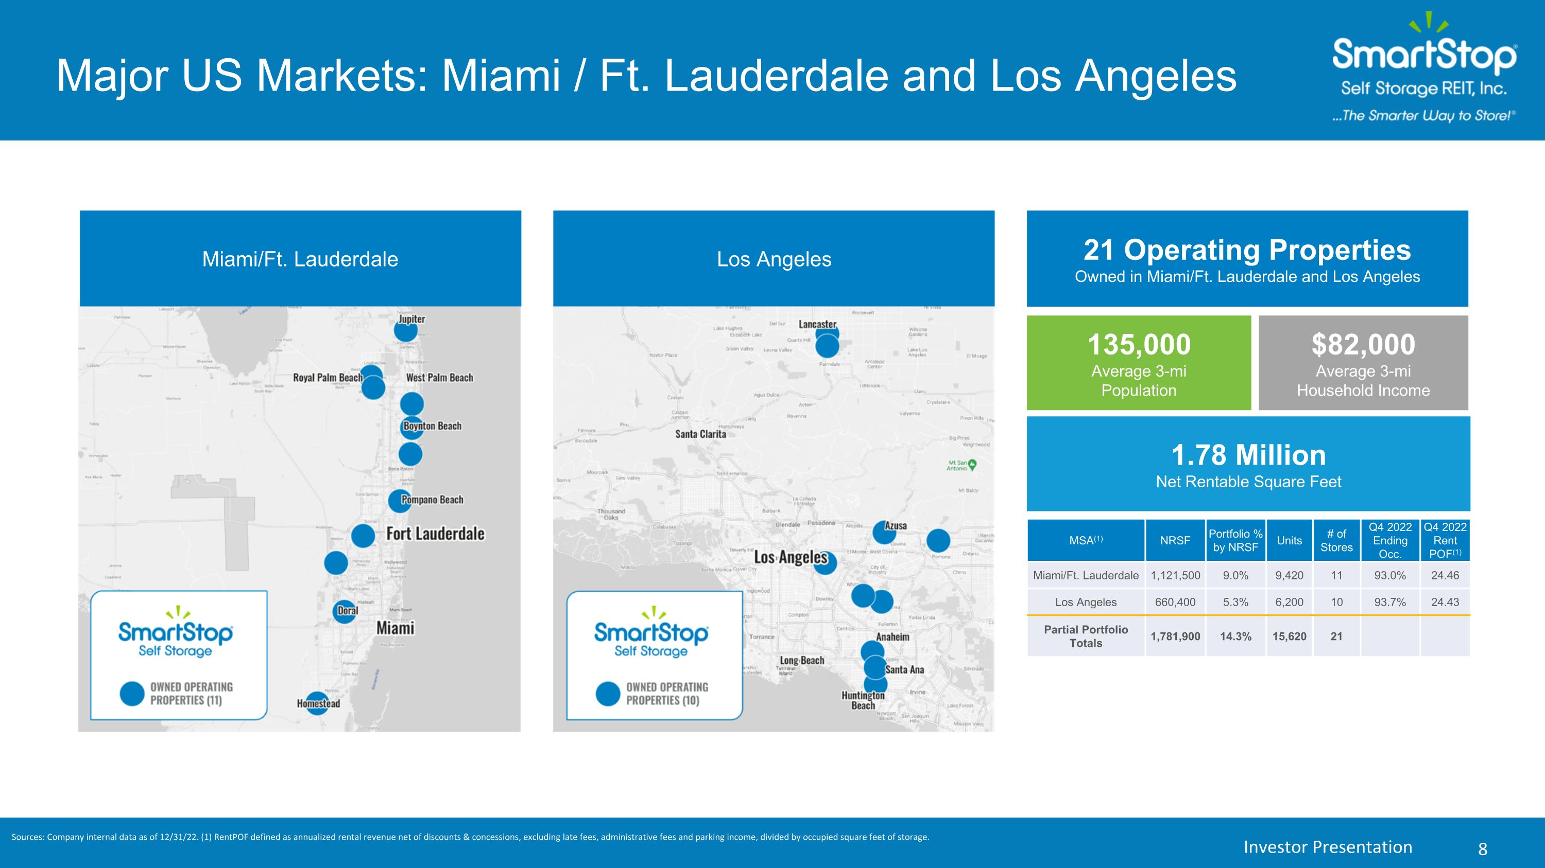Click the 9,420 units value
The image size is (1545, 868).
pyautogui.click(x=1290, y=576)
